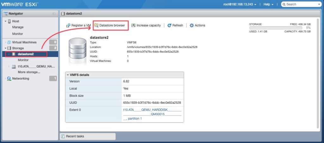
Task: Click the Refresh arrow icon
Action: [170, 25]
